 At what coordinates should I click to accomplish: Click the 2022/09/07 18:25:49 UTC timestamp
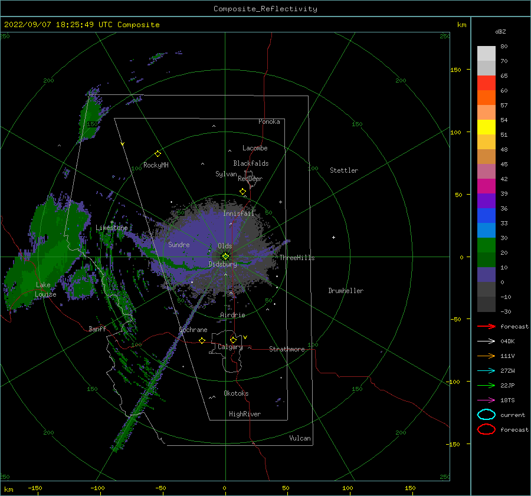click(58, 25)
